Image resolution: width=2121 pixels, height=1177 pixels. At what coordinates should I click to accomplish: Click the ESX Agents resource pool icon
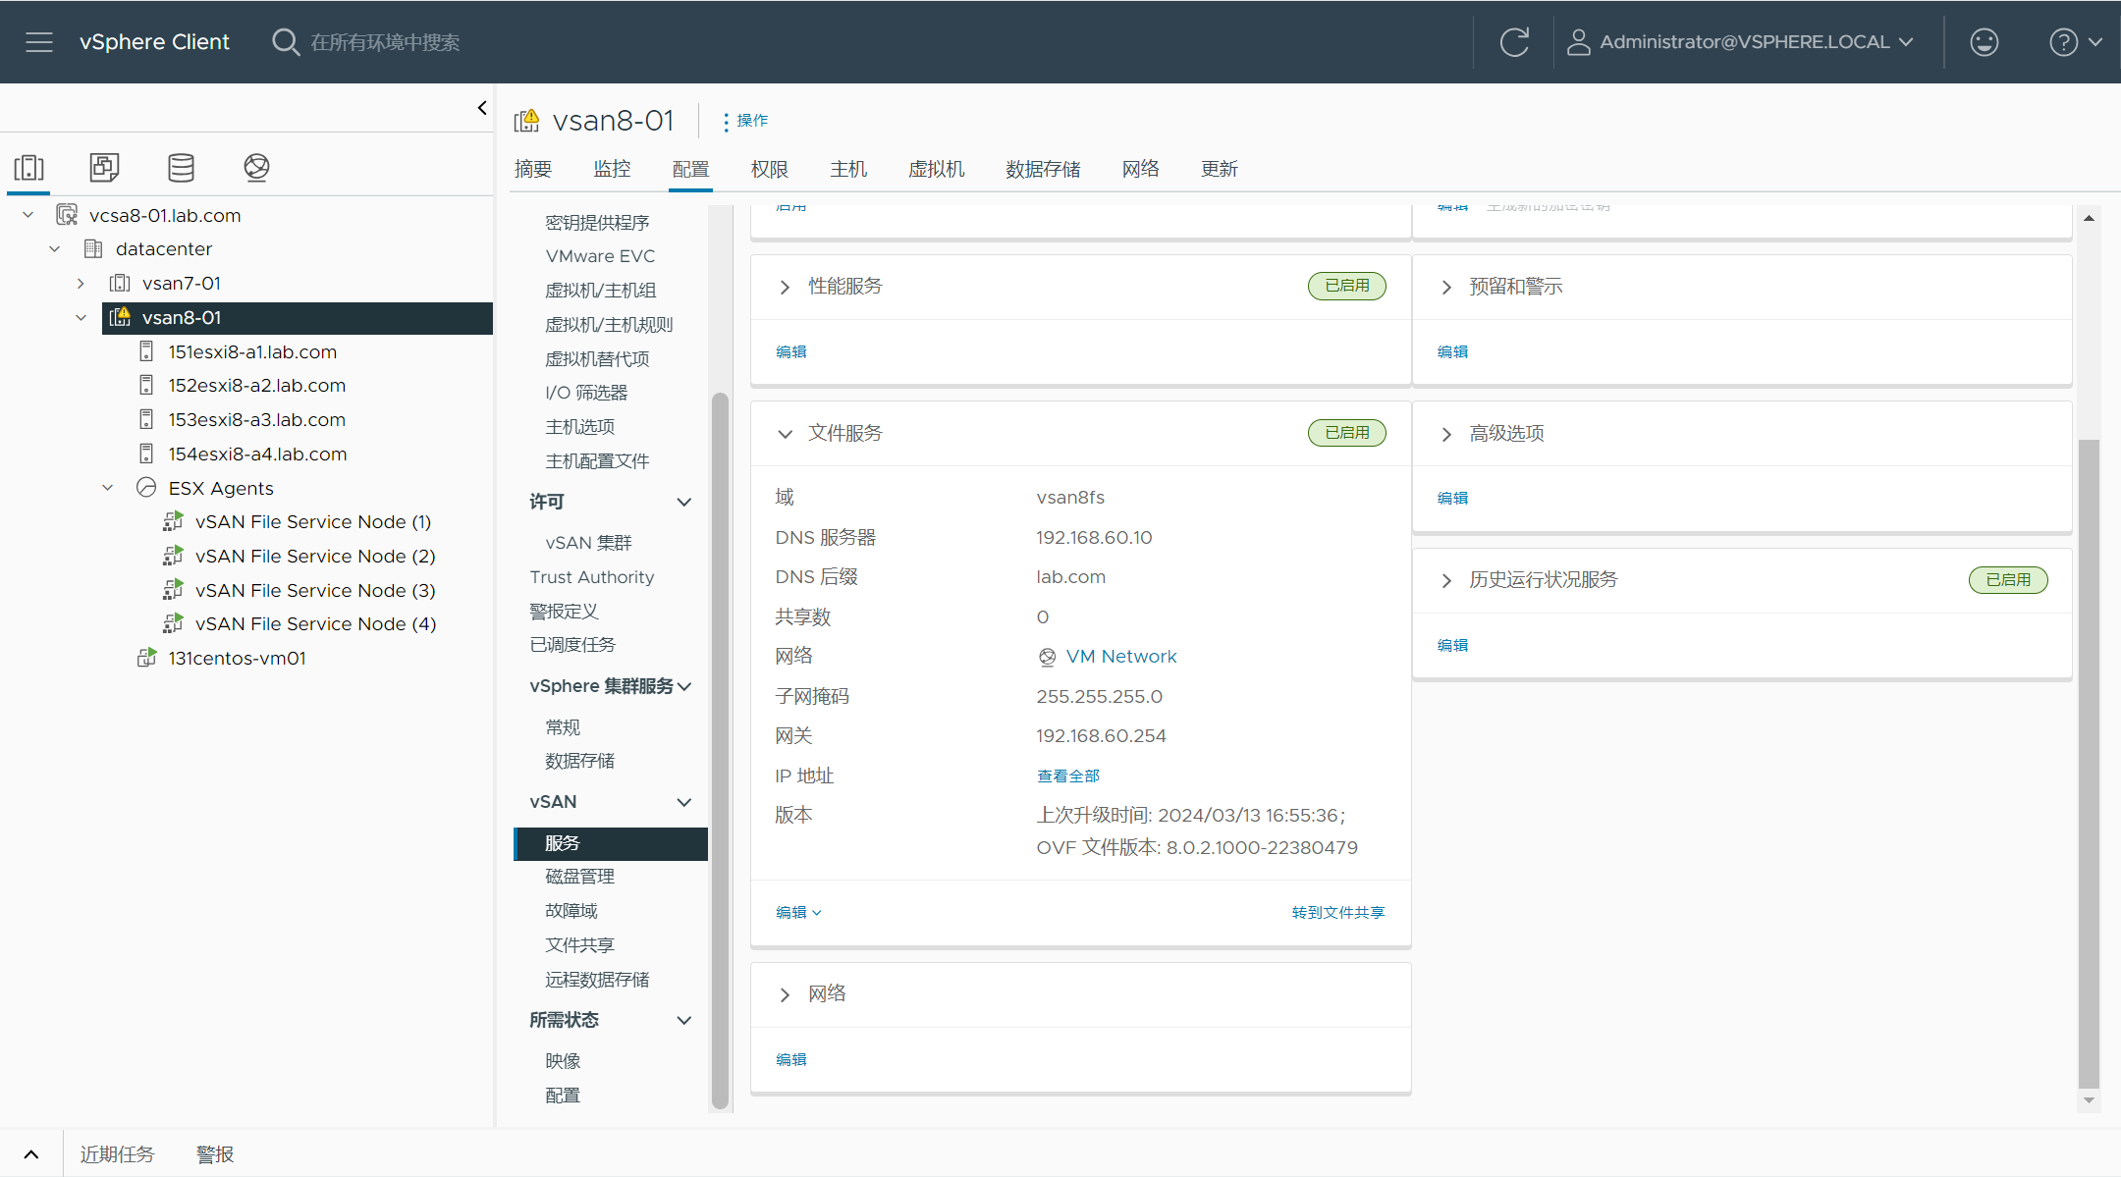click(x=146, y=488)
